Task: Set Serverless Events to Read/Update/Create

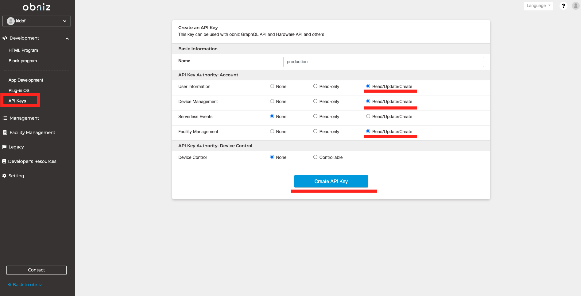Action: [368, 116]
